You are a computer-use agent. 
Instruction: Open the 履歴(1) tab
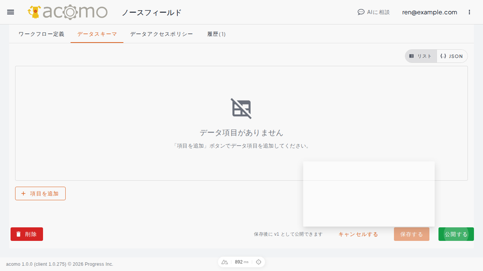(216, 34)
